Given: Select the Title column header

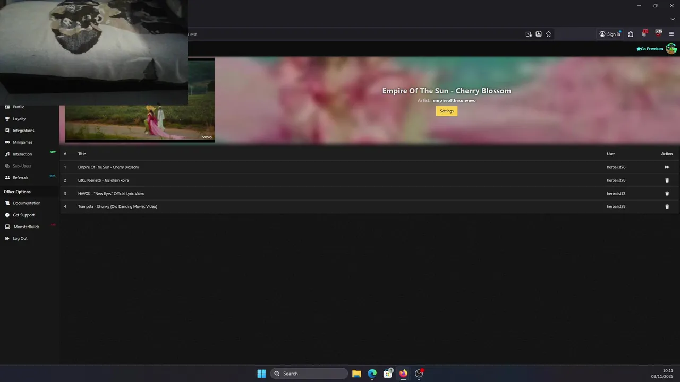Looking at the screenshot, I should pyautogui.click(x=82, y=154).
